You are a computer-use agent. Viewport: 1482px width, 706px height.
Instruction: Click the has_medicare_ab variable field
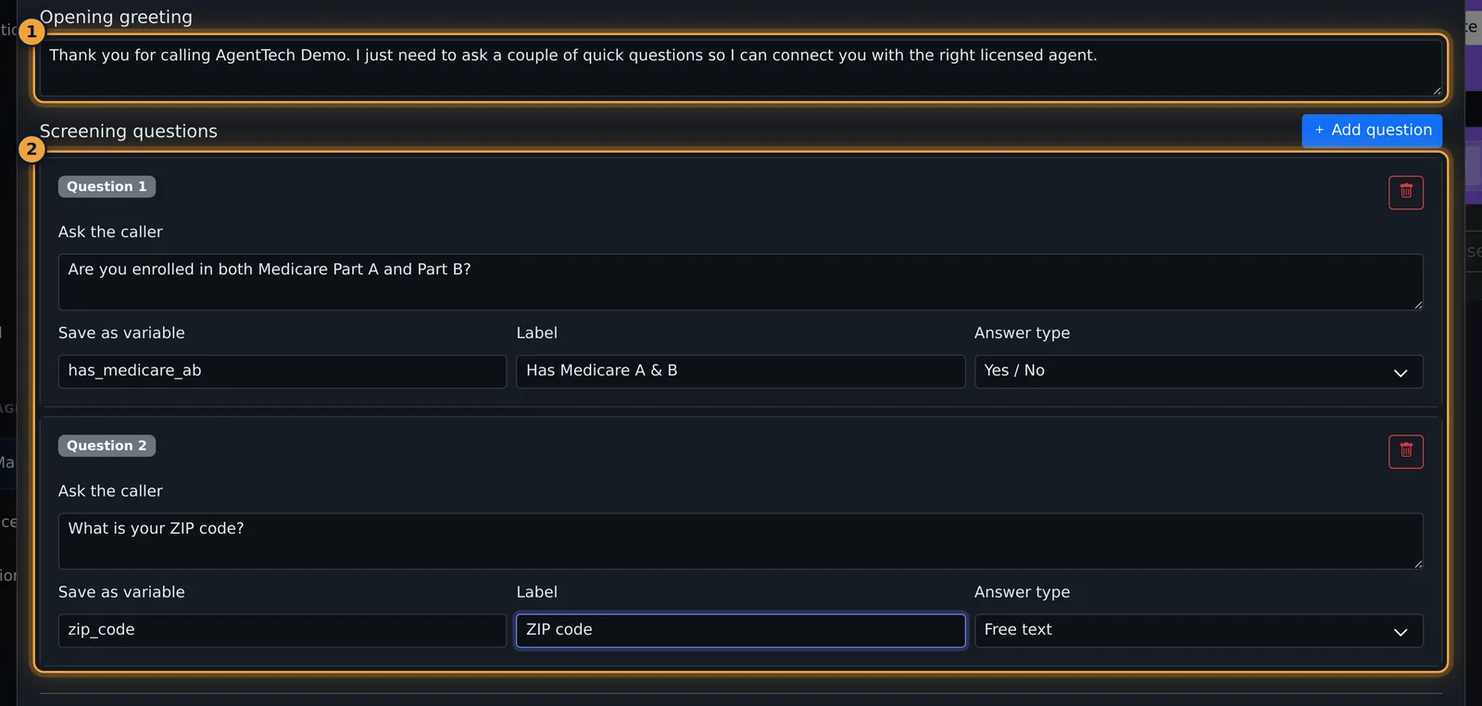(283, 372)
